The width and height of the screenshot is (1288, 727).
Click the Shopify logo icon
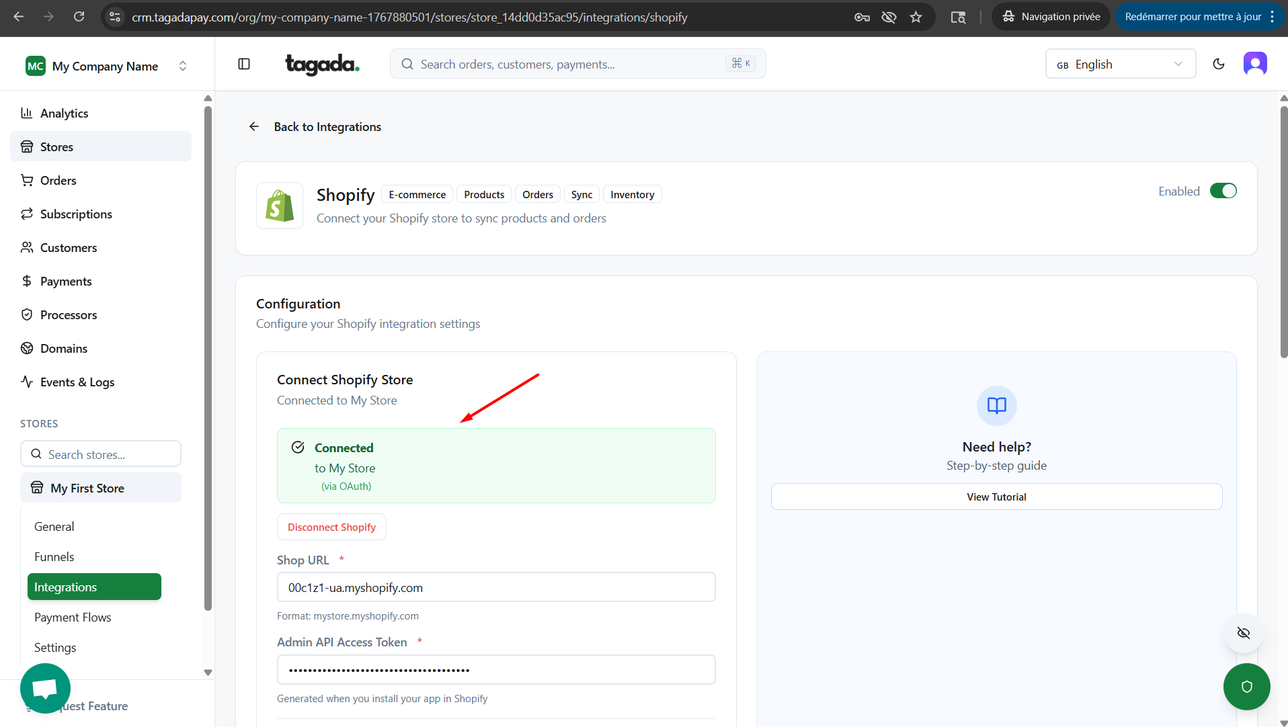click(x=280, y=206)
